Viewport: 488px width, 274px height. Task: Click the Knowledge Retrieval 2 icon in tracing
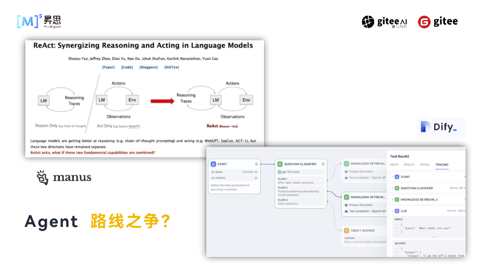pos(397,199)
